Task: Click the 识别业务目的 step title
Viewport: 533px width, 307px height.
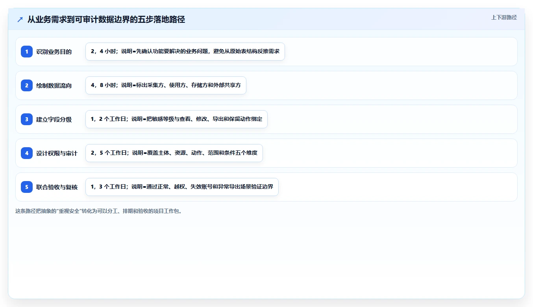Action: [x=54, y=52]
